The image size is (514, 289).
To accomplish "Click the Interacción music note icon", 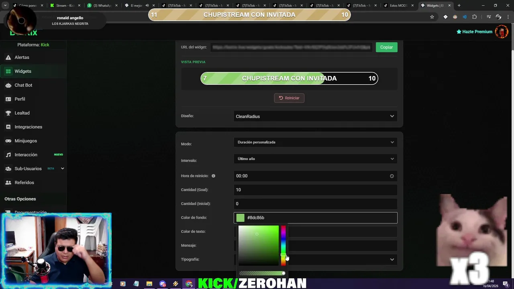I will [8, 155].
